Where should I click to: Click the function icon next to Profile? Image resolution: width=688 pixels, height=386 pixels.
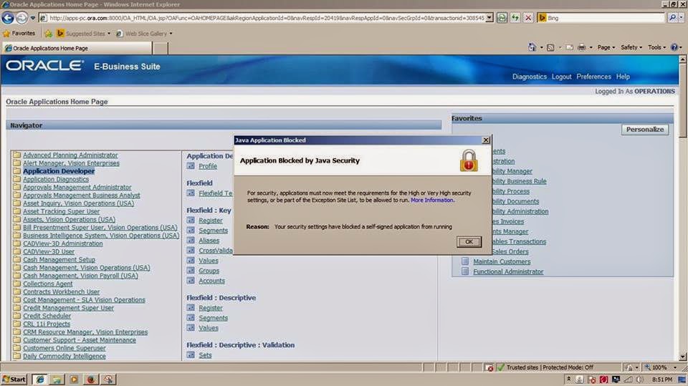pos(191,166)
